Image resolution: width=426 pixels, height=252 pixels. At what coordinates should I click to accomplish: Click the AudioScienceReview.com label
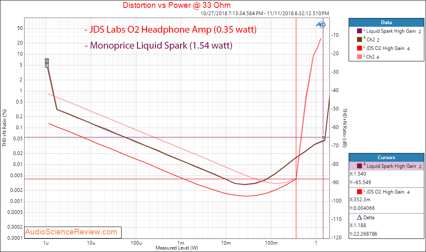(73, 232)
